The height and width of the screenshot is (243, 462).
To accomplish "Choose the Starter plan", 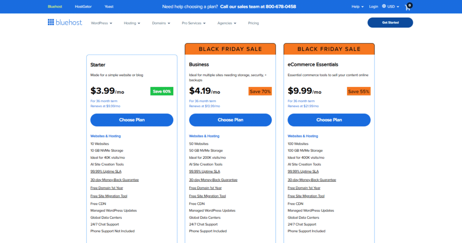I will click(x=132, y=120).
